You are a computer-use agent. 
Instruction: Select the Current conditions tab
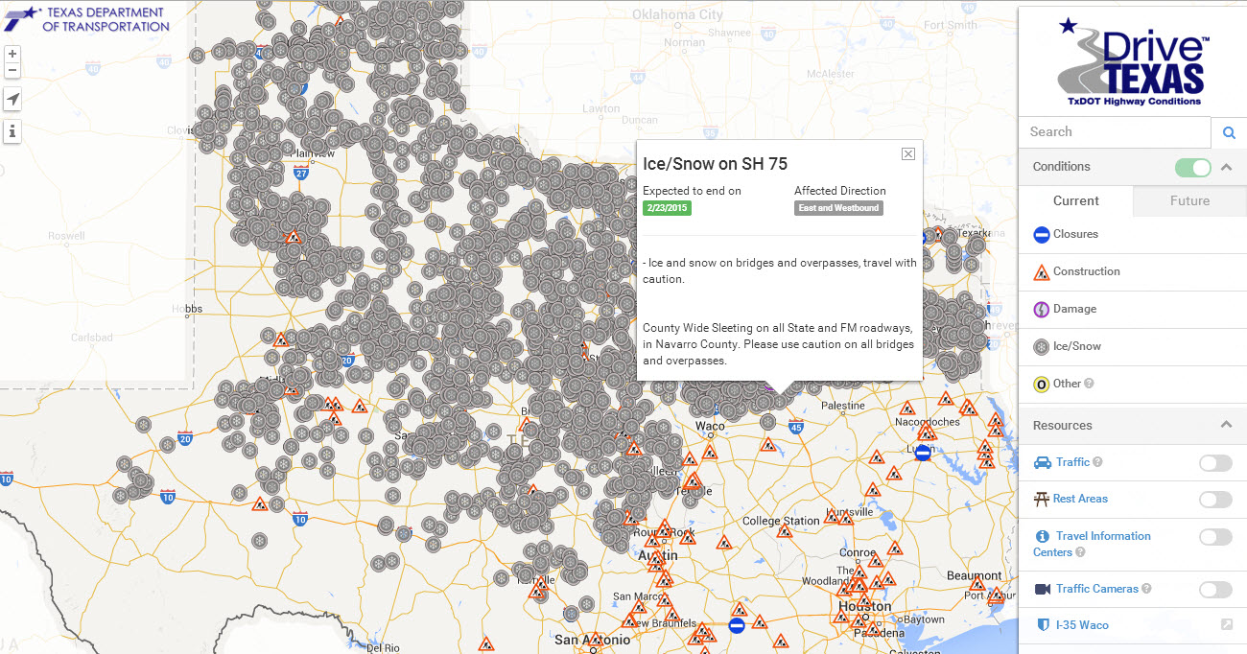coord(1074,200)
